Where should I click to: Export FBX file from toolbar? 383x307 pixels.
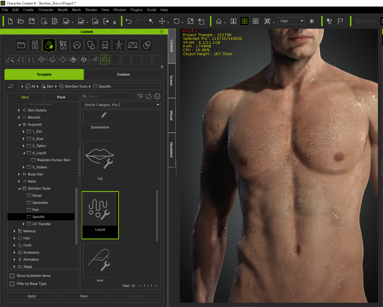81,21
